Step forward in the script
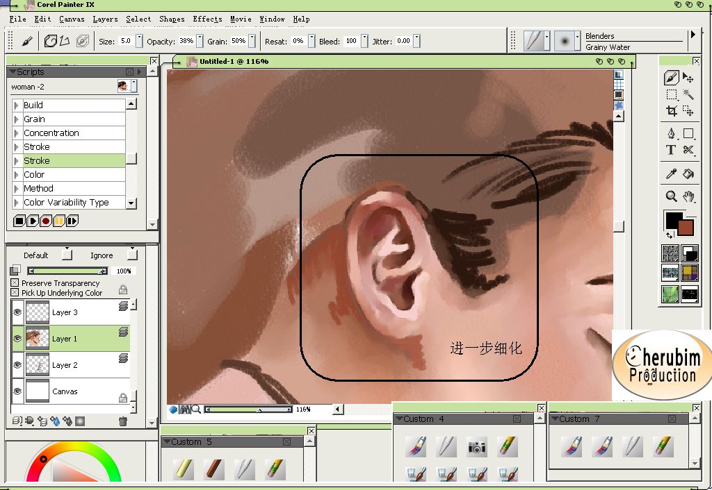Screen dimensions: 712x490 coord(72,221)
